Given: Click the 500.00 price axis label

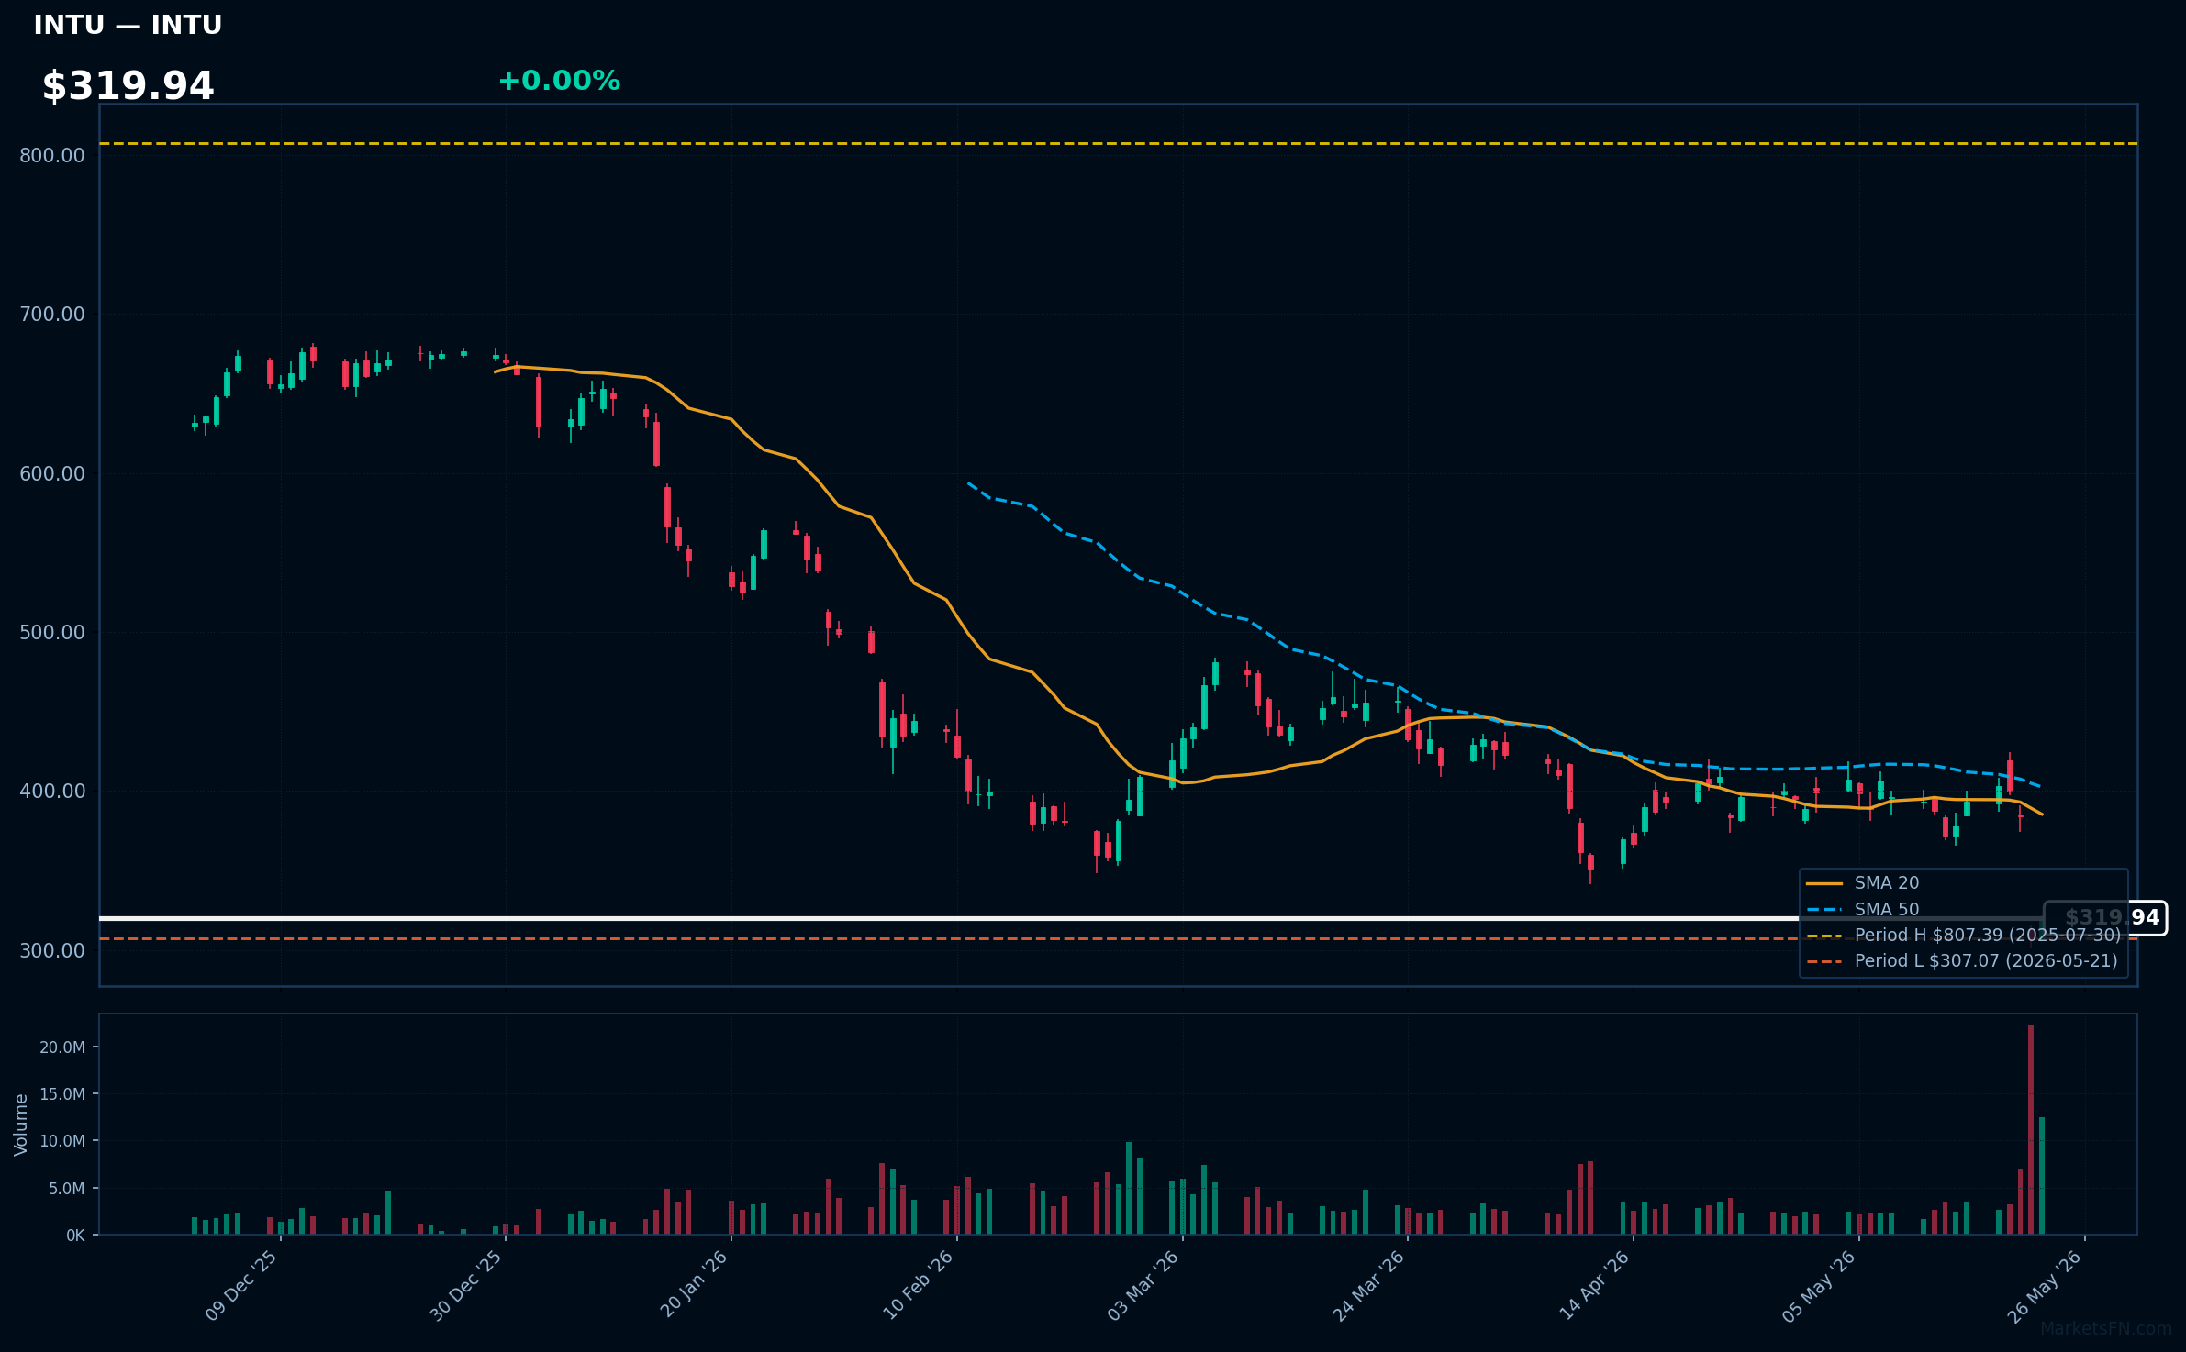Looking at the screenshot, I should pyautogui.click(x=52, y=632).
